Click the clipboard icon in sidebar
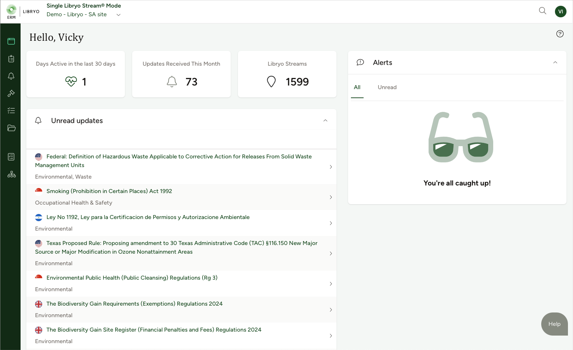The image size is (573, 350). [11, 59]
